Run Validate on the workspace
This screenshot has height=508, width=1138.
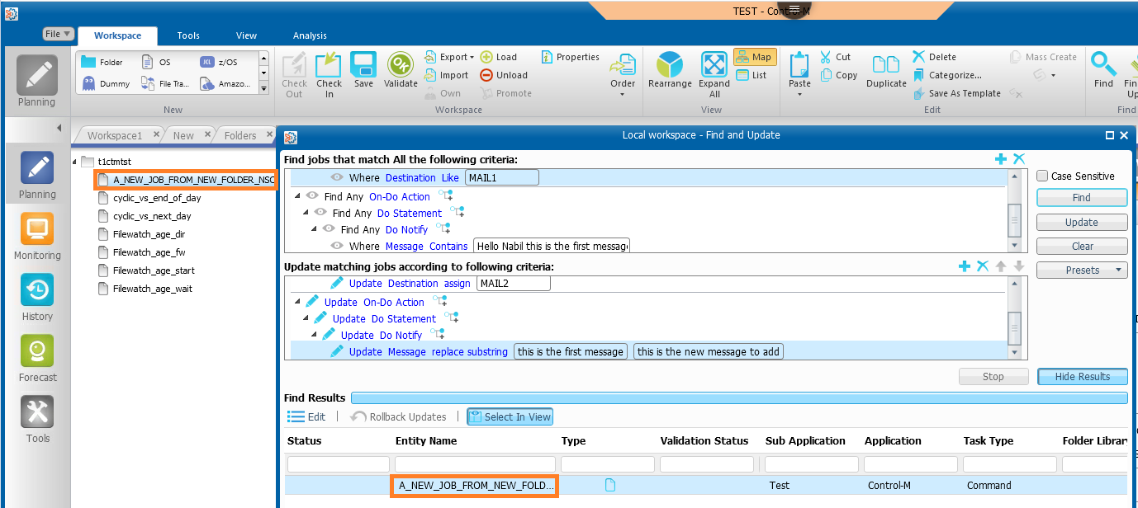[x=401, y=70]
